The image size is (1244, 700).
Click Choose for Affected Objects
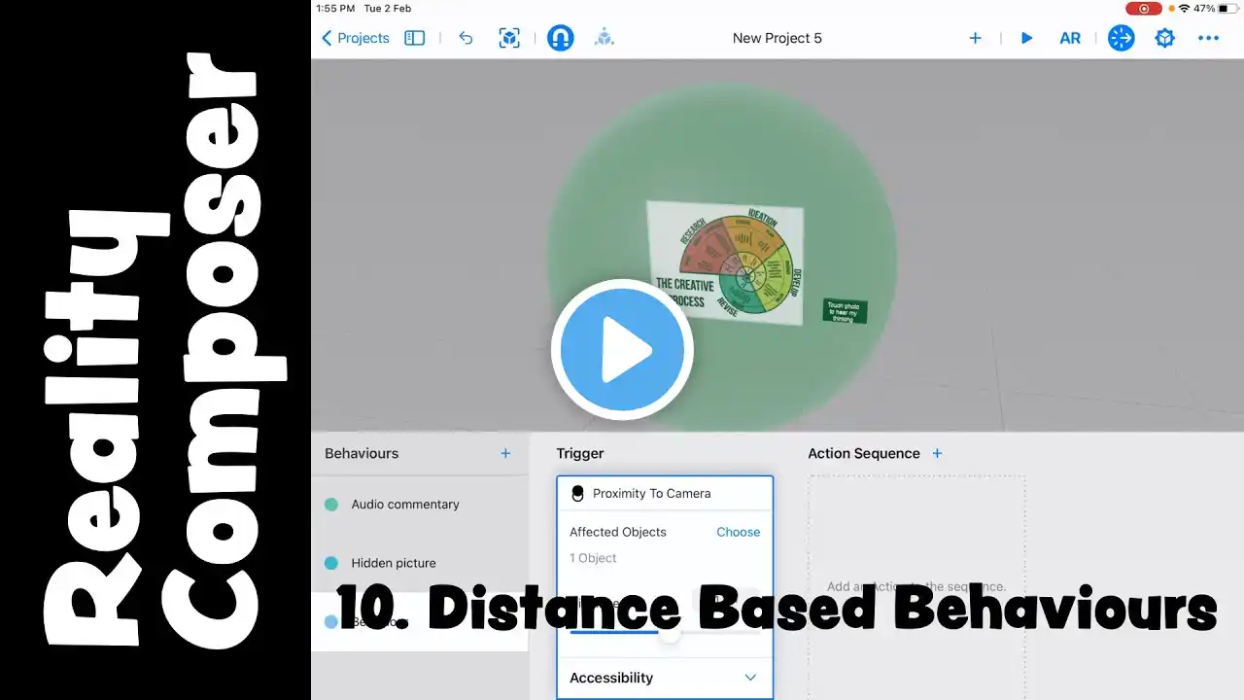739,532
